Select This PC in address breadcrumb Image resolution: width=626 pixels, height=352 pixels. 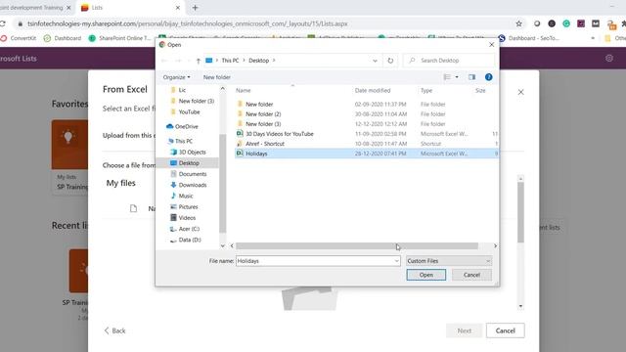[230, 61]
